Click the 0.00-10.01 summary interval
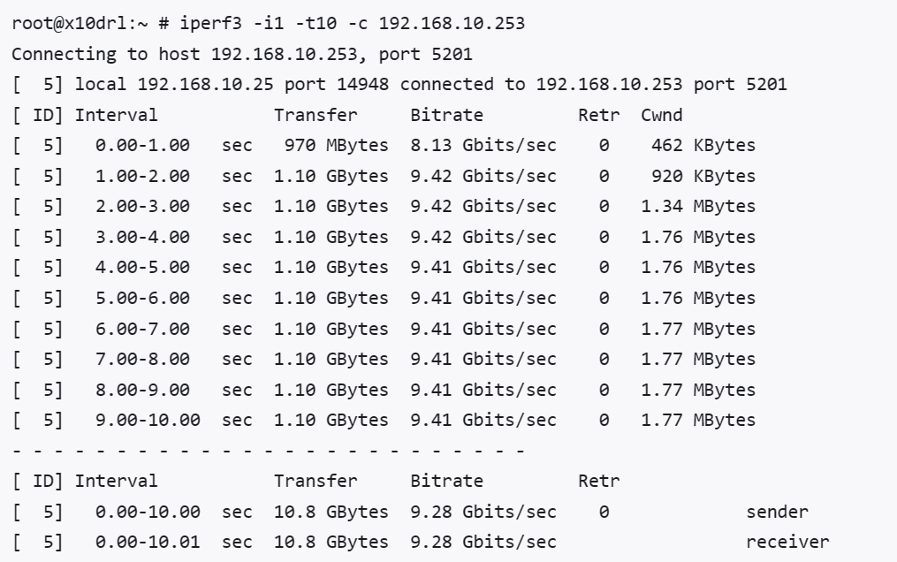 (x=148, y=542)
